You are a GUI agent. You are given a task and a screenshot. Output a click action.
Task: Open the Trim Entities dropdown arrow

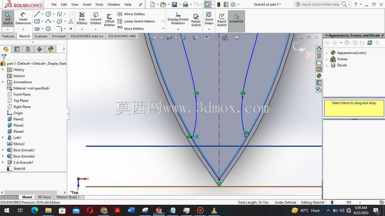tap(82, 29)
